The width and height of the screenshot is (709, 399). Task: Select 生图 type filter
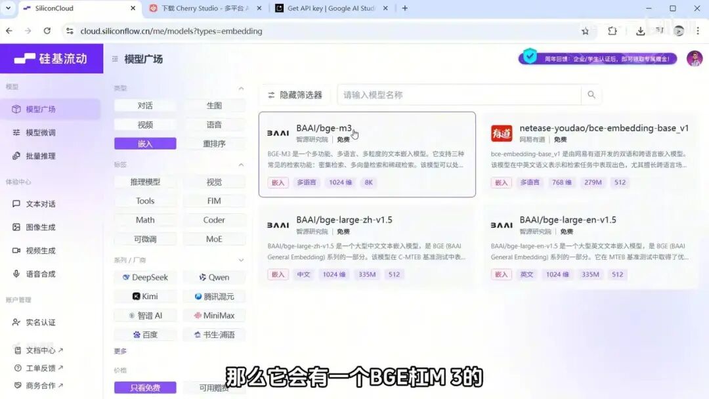tap(214, 105)
